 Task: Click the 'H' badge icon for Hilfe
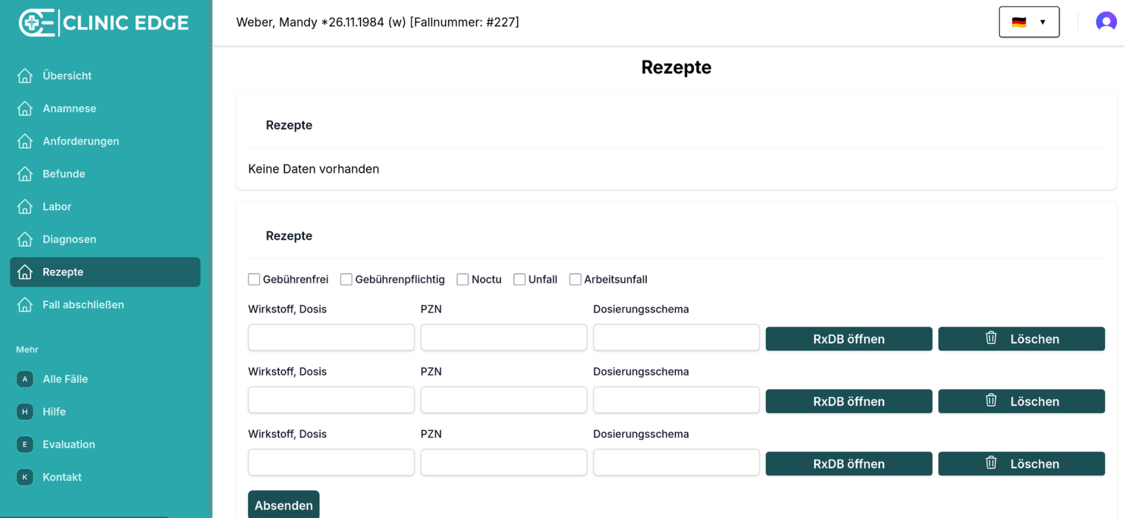25,412
